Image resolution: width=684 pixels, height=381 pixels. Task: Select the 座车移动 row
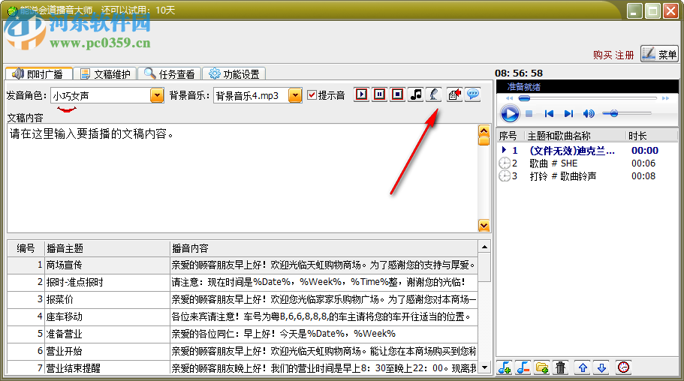click(243, 316)
